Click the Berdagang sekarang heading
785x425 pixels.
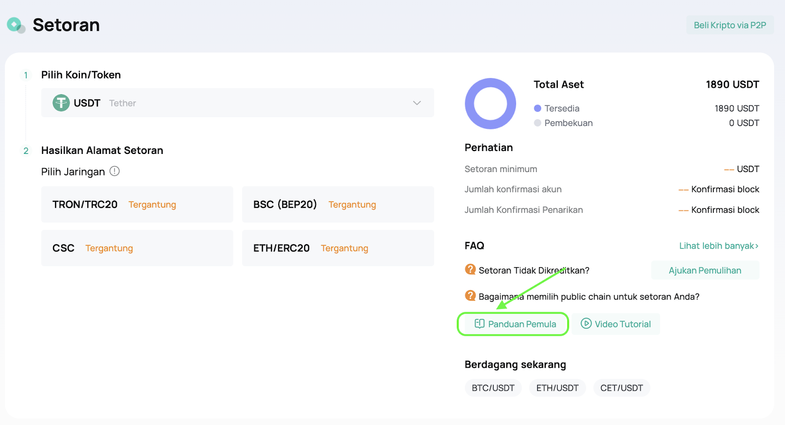point(515,365)
